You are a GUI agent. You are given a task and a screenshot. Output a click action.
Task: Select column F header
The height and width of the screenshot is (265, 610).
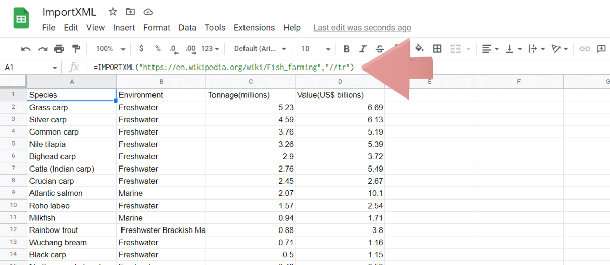point(518,81)
